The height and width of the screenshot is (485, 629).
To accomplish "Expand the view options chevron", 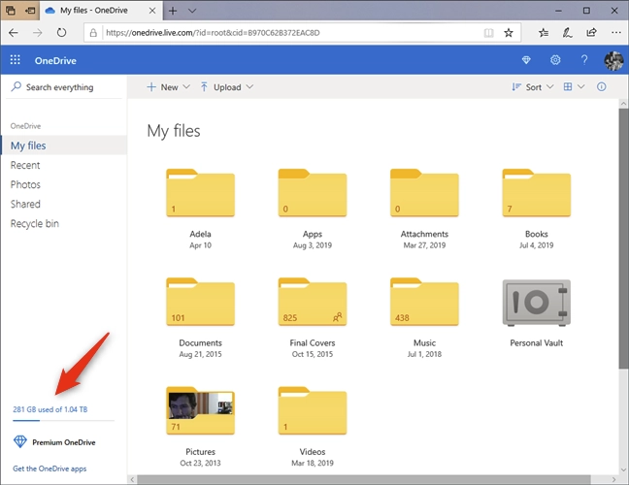I will (580, 86).
